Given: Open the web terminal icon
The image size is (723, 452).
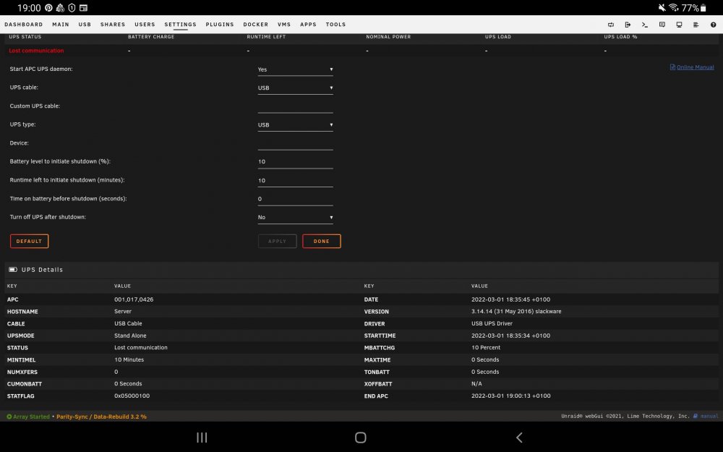Looking at the screenshot, I should (x=645, y=25).
